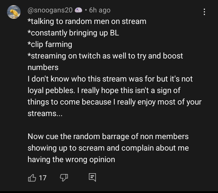Click the line '*constantly bringing up BL'
This screenshot has width=218, height=193.
tap(73, 33)
